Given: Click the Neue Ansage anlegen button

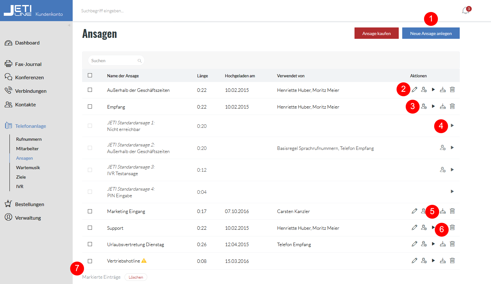Looking at the screenshot, I should (x=431, y=33).
